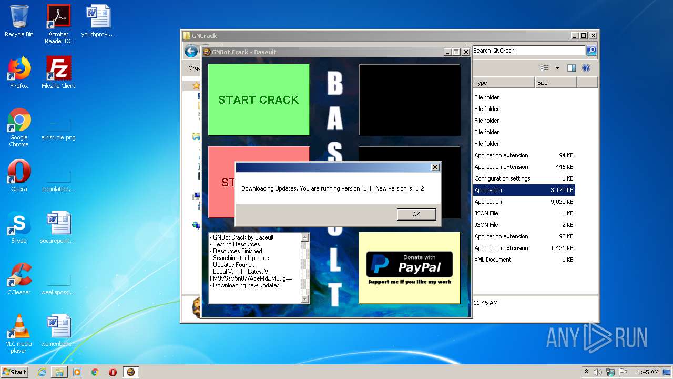The image size is (673, 379).
Task: Click search magnifier in GNCrack window
Action: tap(592, 51)
